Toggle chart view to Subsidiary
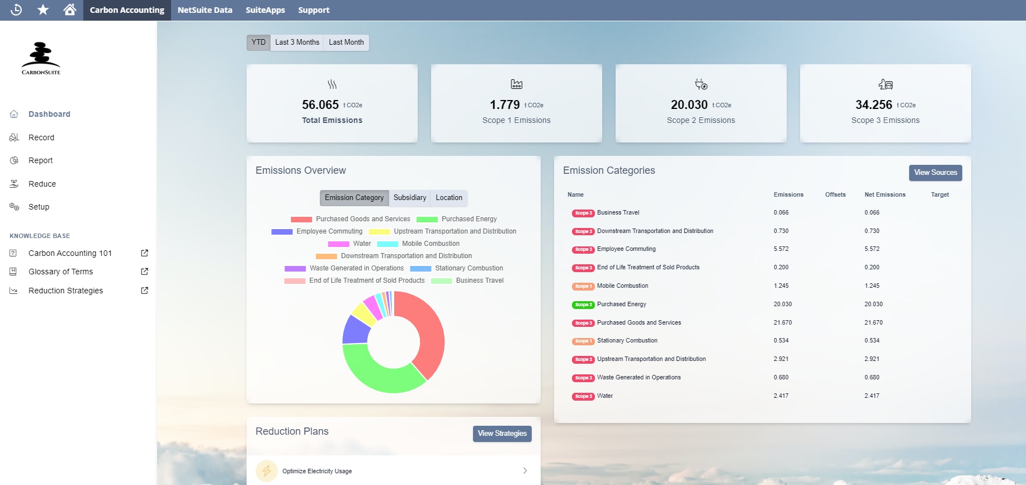1026x485 pixels. coord(409,198)
